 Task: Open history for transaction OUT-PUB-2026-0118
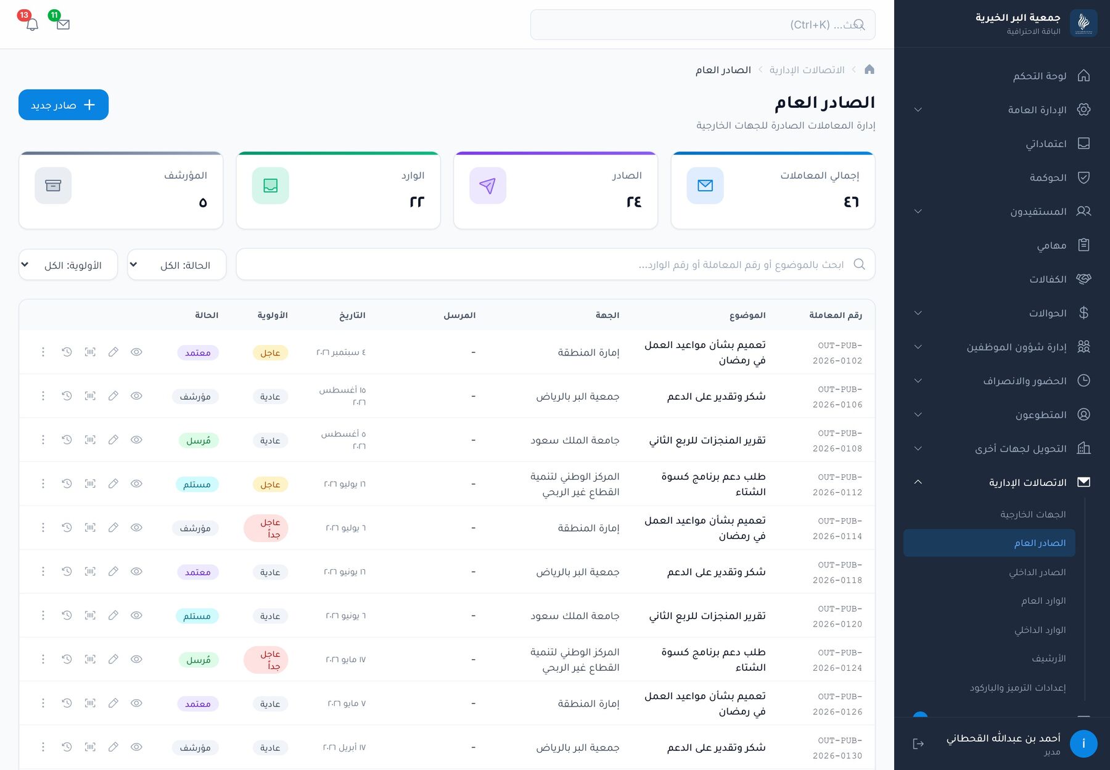[67, 572]
